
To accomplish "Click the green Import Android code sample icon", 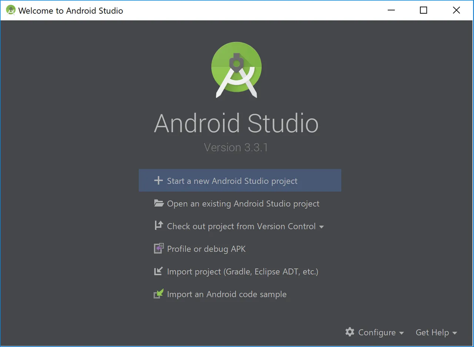I will click(158, 294).
